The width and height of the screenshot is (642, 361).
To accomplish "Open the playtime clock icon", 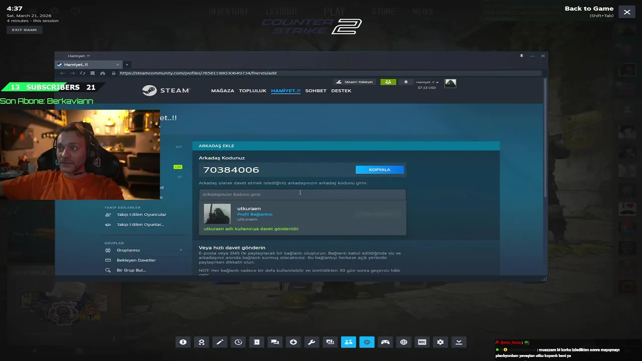I will [238, 342].
